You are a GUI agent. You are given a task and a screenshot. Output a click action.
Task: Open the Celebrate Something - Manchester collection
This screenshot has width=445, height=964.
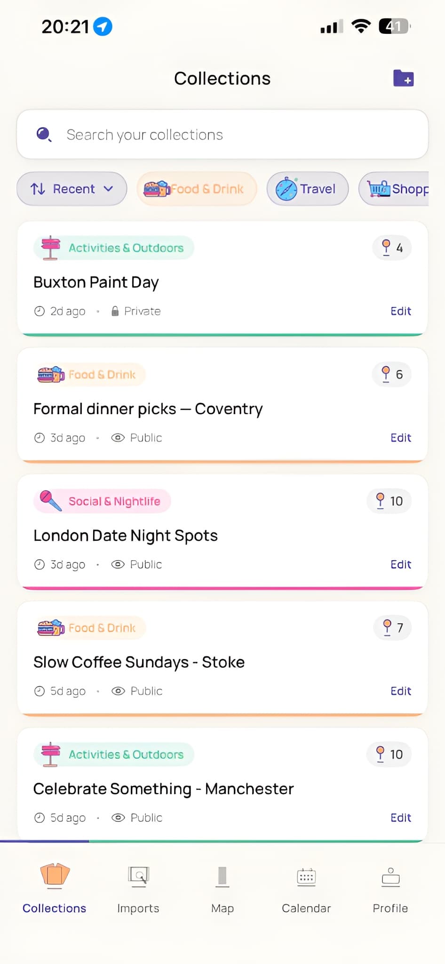(163, 789)
